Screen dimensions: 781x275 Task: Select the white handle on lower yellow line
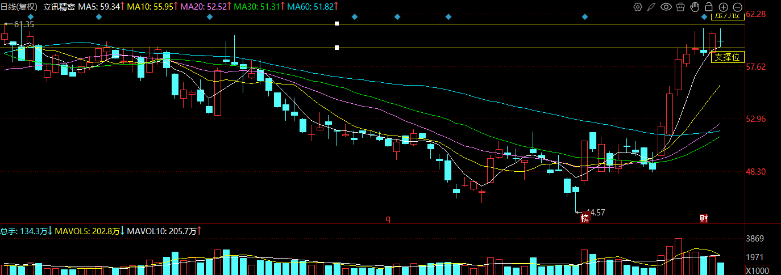point(337,48)
